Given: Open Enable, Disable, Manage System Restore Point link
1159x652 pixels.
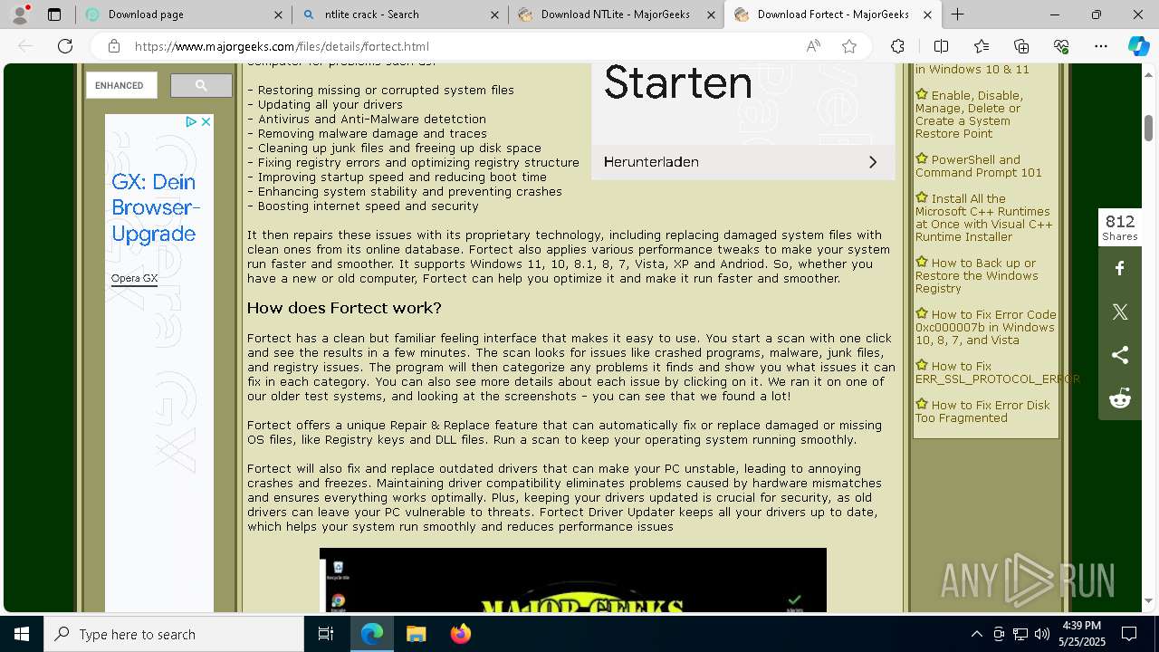Looking at the screenshot, I should (x=969, y=114).
